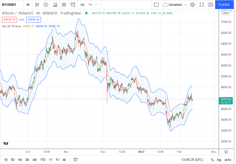The image size is (236, 164).
Task: Click the orange basis value 43858.21
Action: point(29,26)
